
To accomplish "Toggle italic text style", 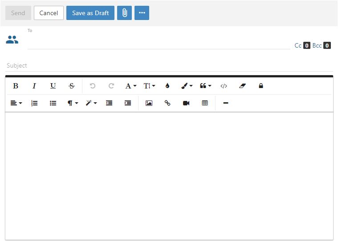I will pyautogui.click(x=34, y=86).
